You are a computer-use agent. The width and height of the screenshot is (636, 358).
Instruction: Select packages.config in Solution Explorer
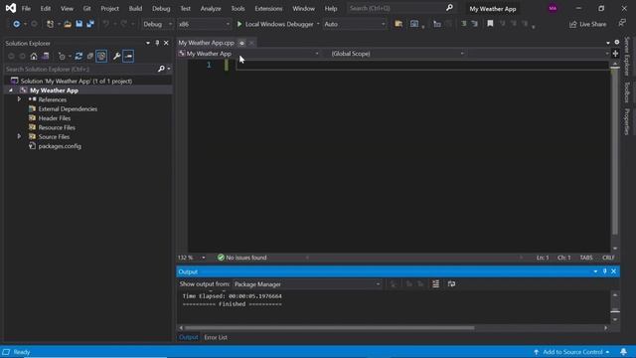60,146
